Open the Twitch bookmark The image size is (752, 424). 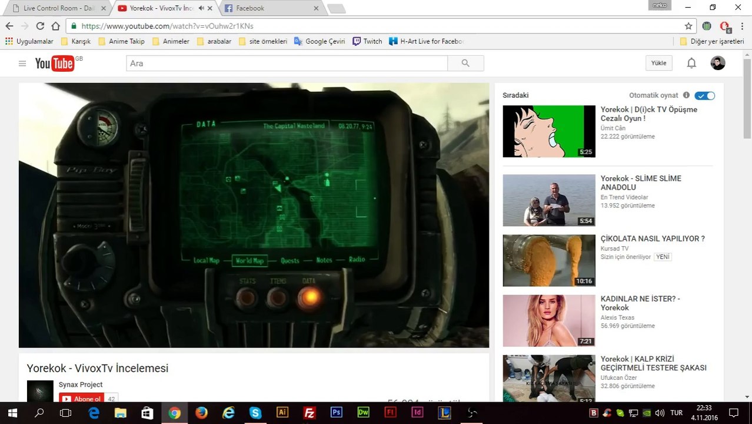tap(367, 41)
